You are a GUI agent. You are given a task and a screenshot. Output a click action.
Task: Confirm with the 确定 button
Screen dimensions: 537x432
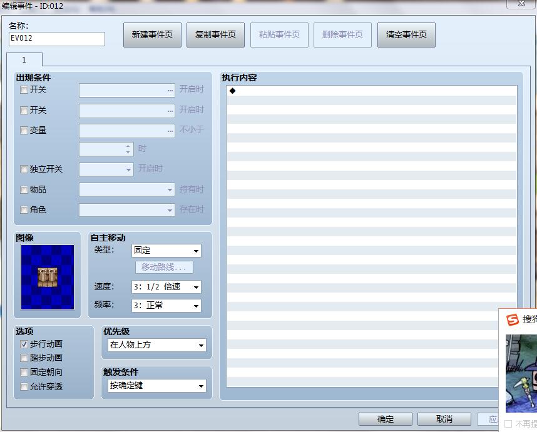tap(386, 419)
